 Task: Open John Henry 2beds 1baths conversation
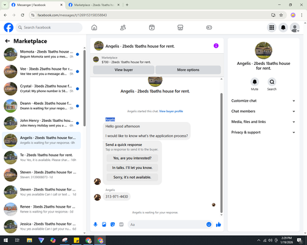41,123
